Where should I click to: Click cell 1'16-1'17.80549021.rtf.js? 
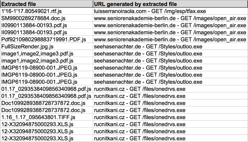[x=47, y=11]
